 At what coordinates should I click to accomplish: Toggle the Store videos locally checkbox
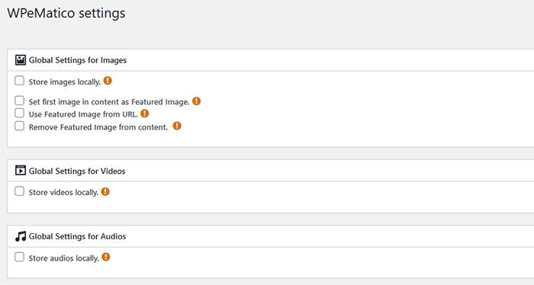pos(19,191)
